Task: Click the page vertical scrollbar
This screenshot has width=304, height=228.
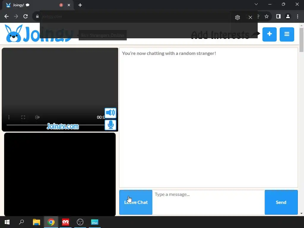Action: coord(301,40)
